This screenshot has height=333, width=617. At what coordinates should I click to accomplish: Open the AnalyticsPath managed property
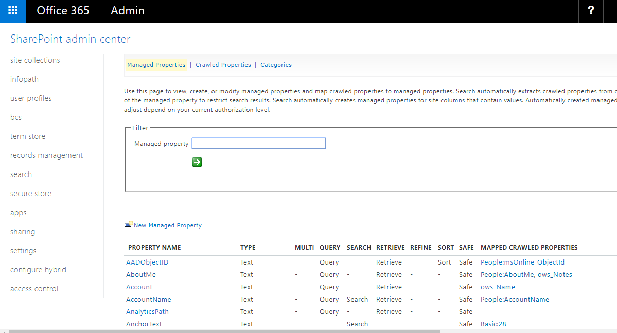147,312
